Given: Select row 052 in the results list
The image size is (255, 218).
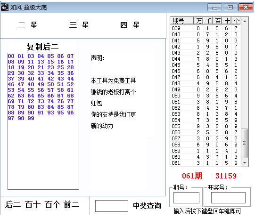Looking at the screenshot, I should (206, 108).
